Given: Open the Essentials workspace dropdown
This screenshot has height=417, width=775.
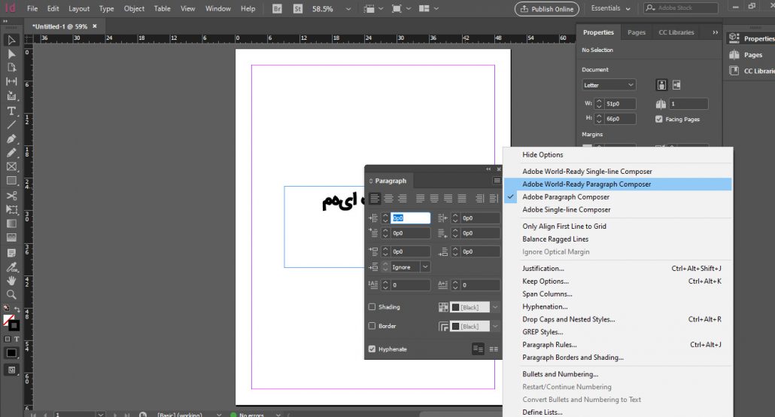Looking at the screenshot, I should click(610, 8).
